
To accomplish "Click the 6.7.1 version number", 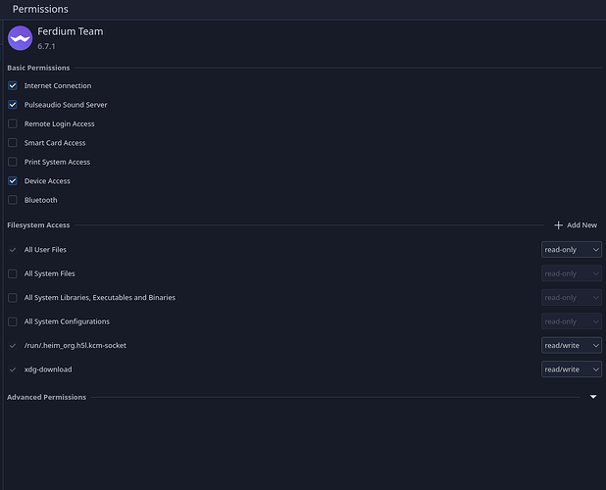I will tap(46, 46).
